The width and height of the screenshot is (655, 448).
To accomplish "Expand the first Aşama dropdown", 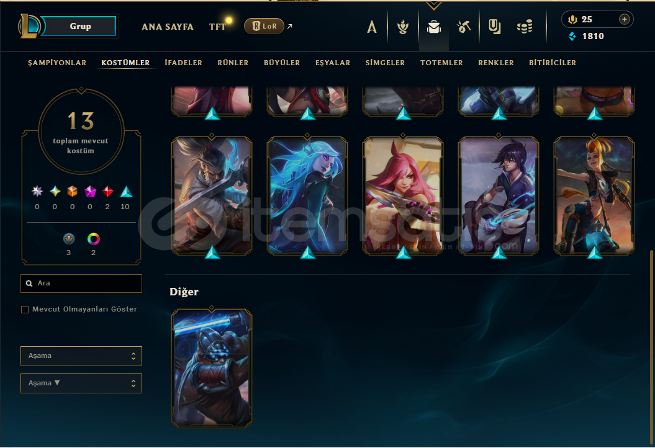I will [81, 356].
